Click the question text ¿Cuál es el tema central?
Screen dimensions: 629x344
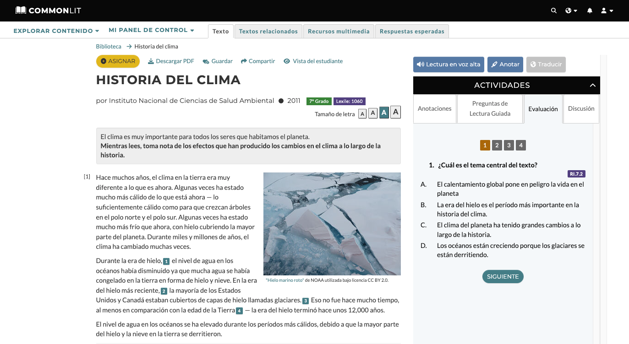click(x=487, y=165)
